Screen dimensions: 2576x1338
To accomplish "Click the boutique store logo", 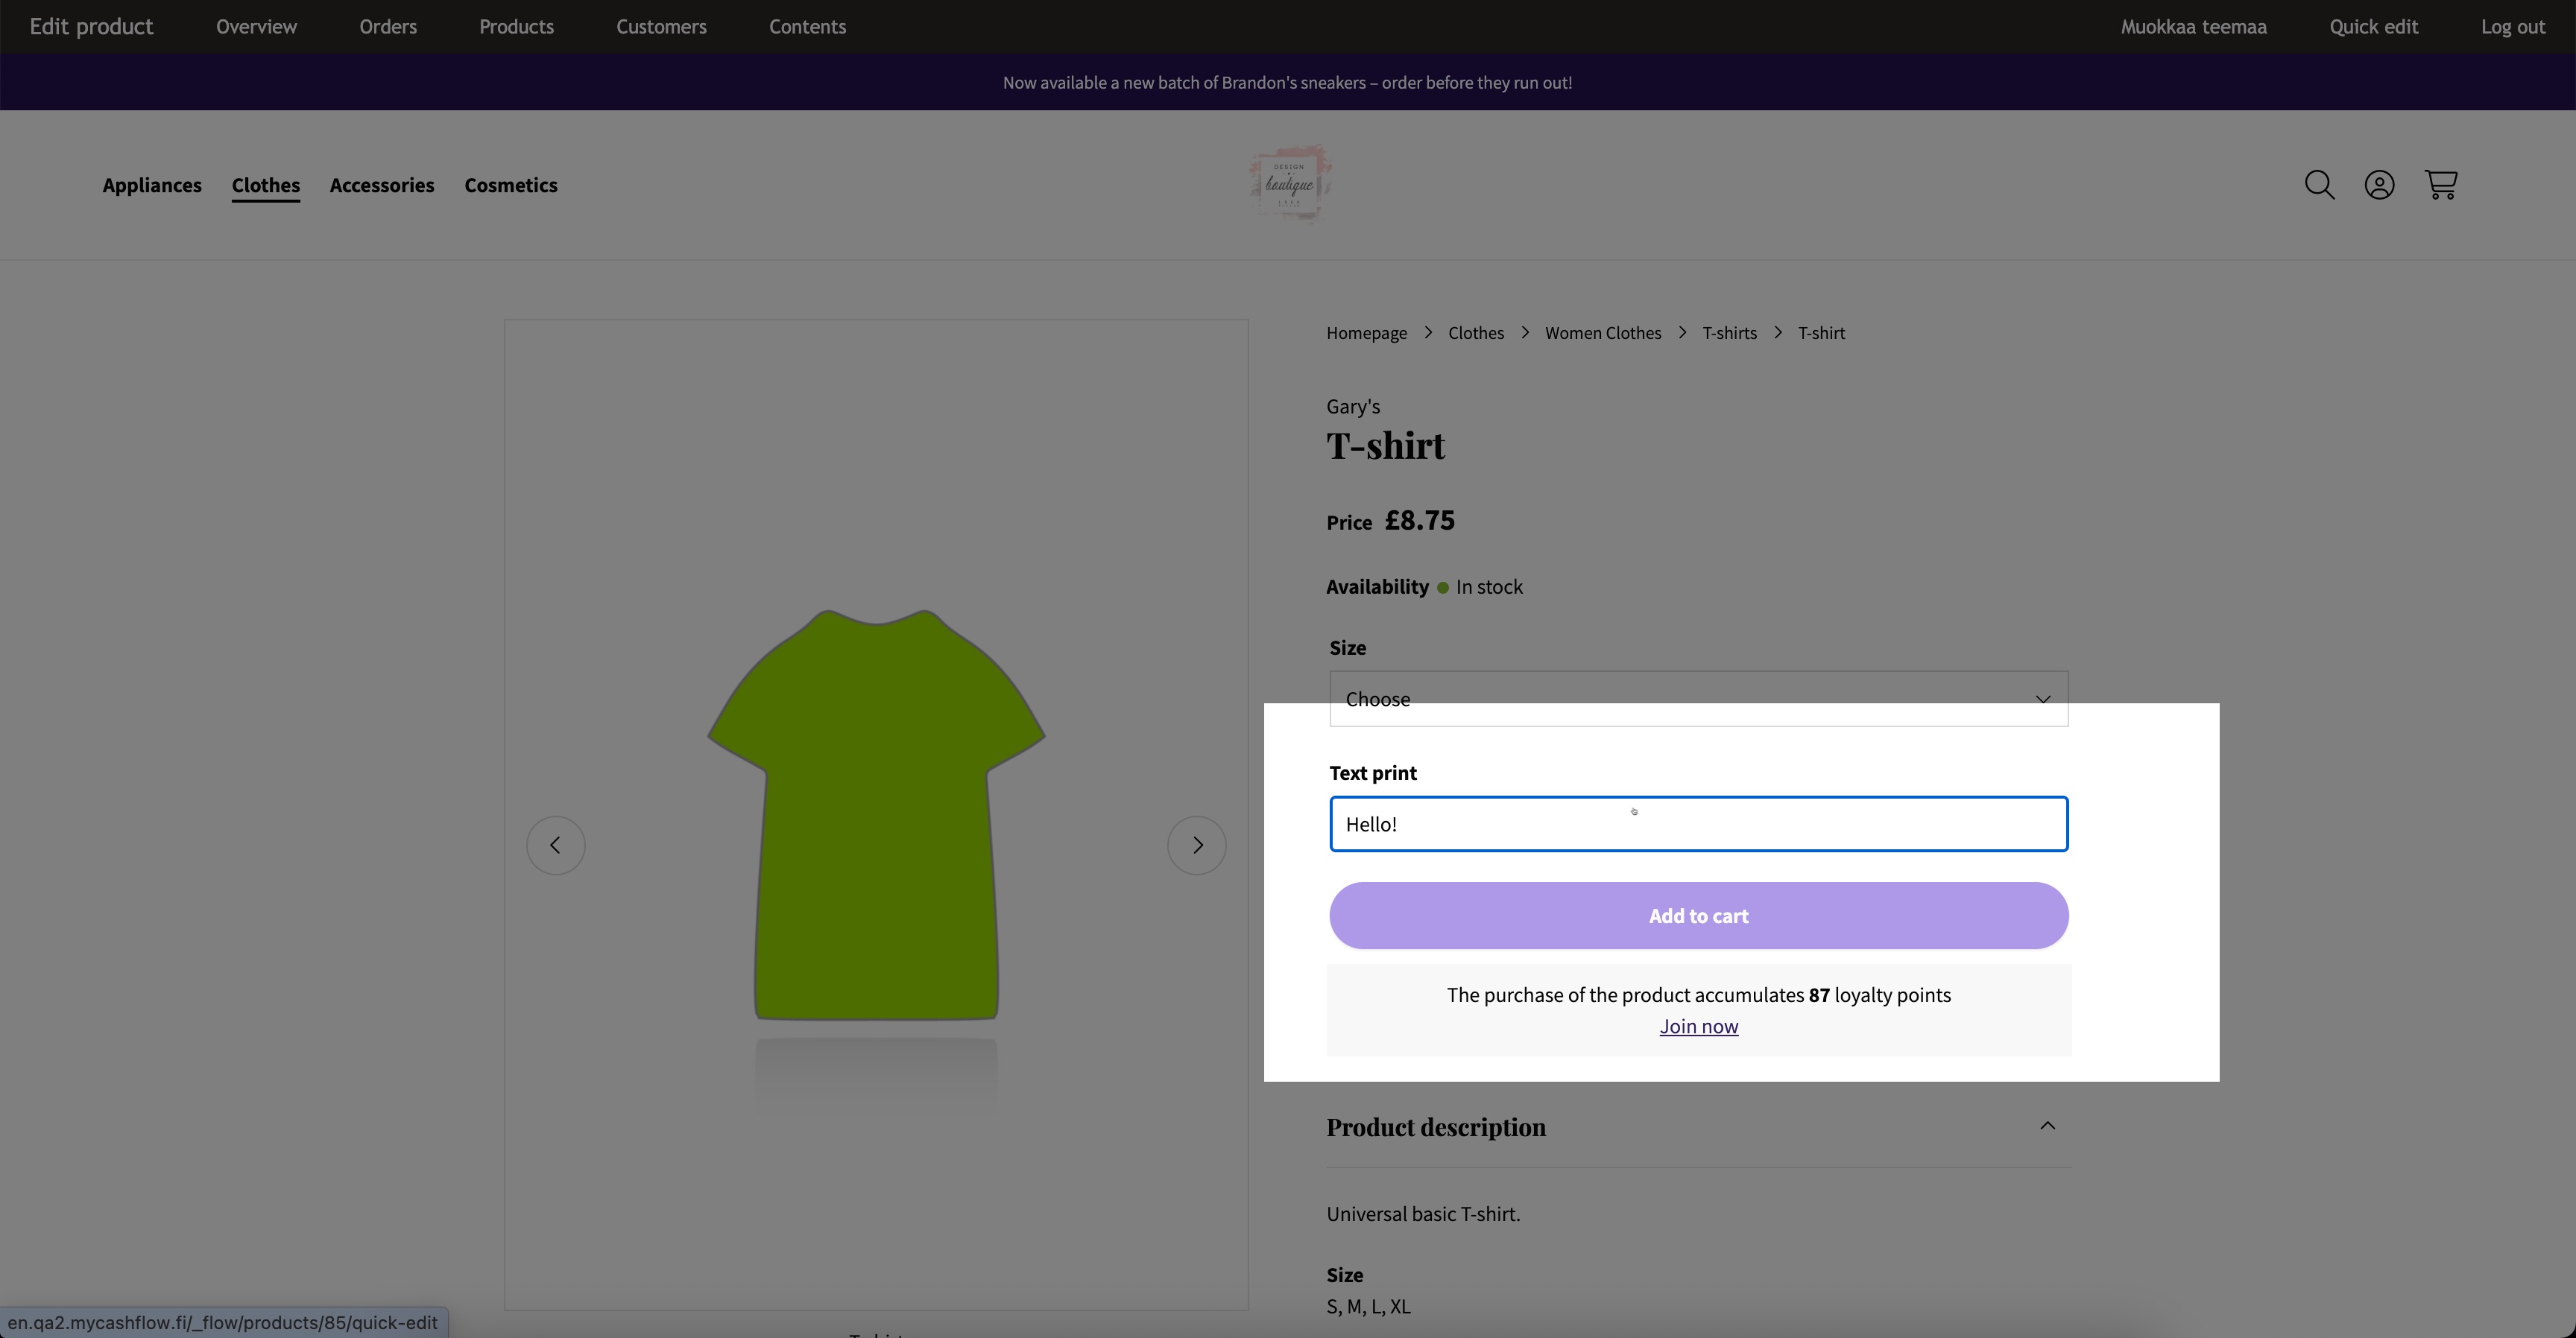I will click(1290, 184).
